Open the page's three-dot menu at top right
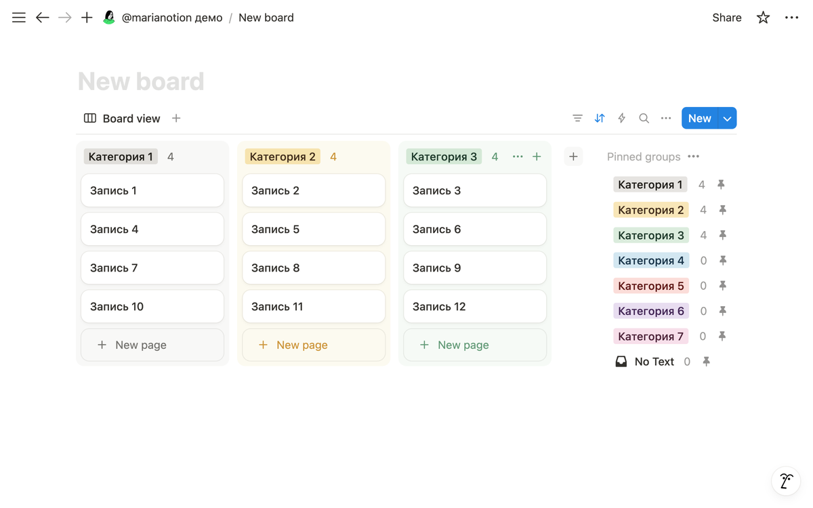813x508 pixels. (x=791, y=18)
